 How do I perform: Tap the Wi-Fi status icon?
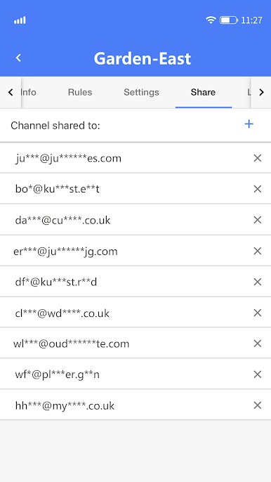coord(211,20)
